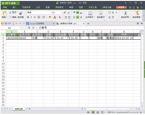Open the Data (数据) ribbon tab

[x=48, y=7]
